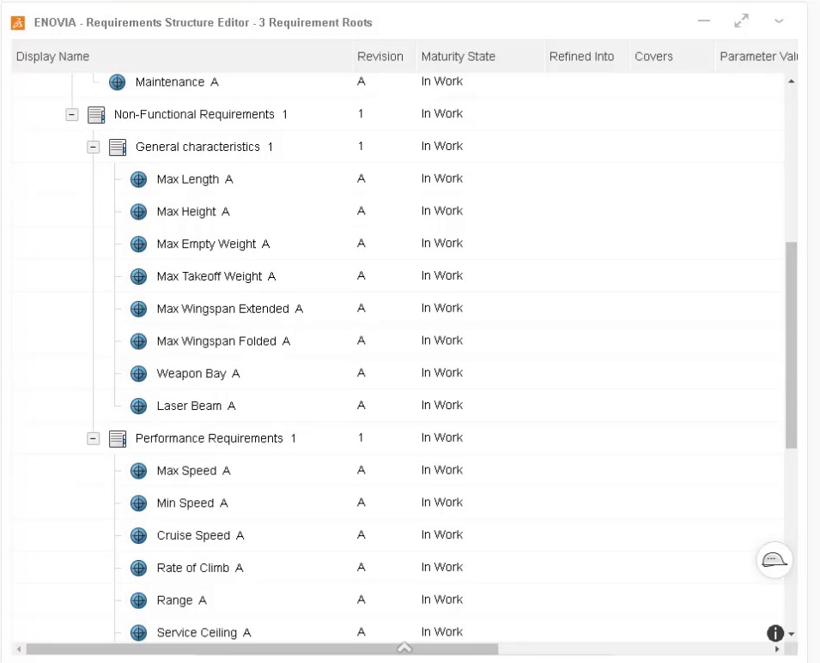Select the Service Ceiling A row
820x663 pixels.
pyautogui.click(x=398, y=633)
